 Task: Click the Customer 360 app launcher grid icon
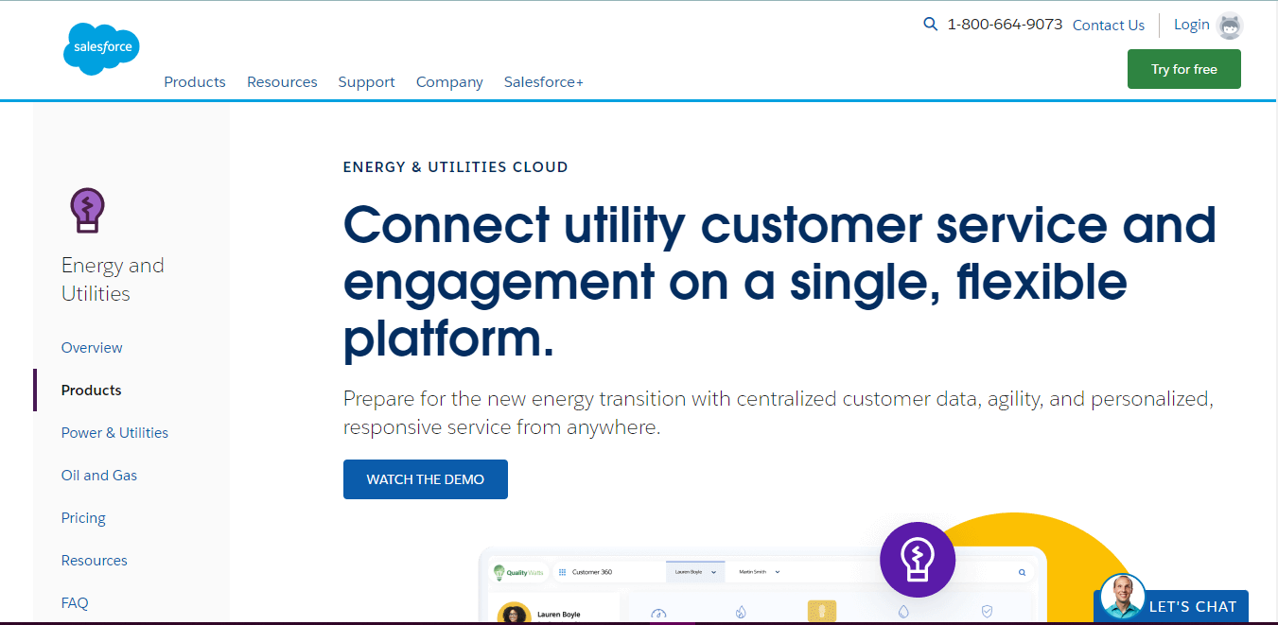coord(562,572)
